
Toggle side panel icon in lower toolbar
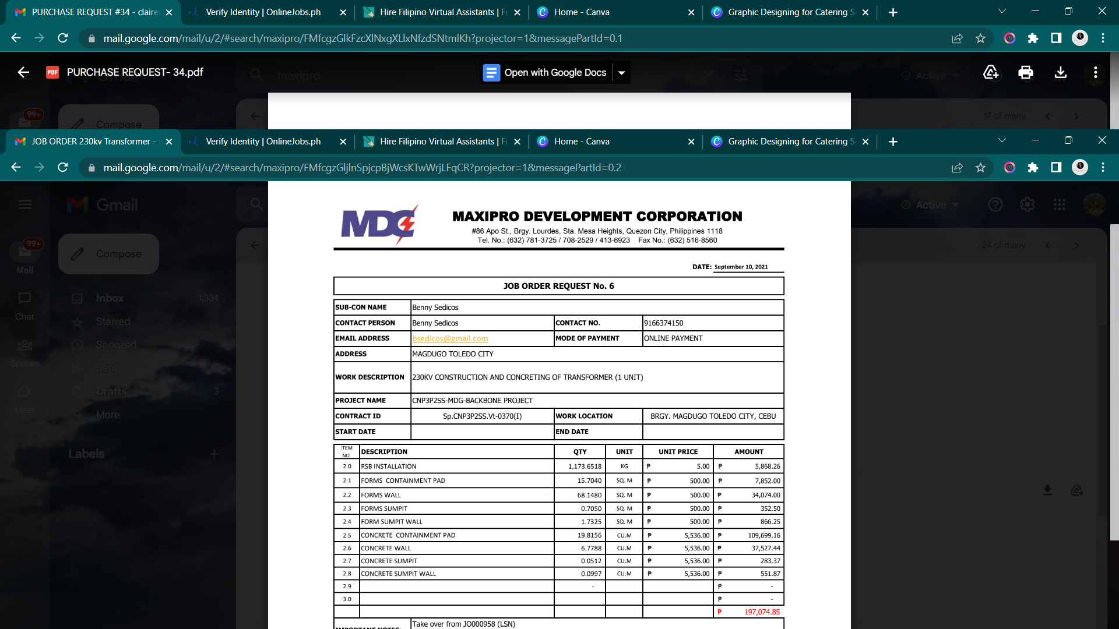(x=1056, y=168)
